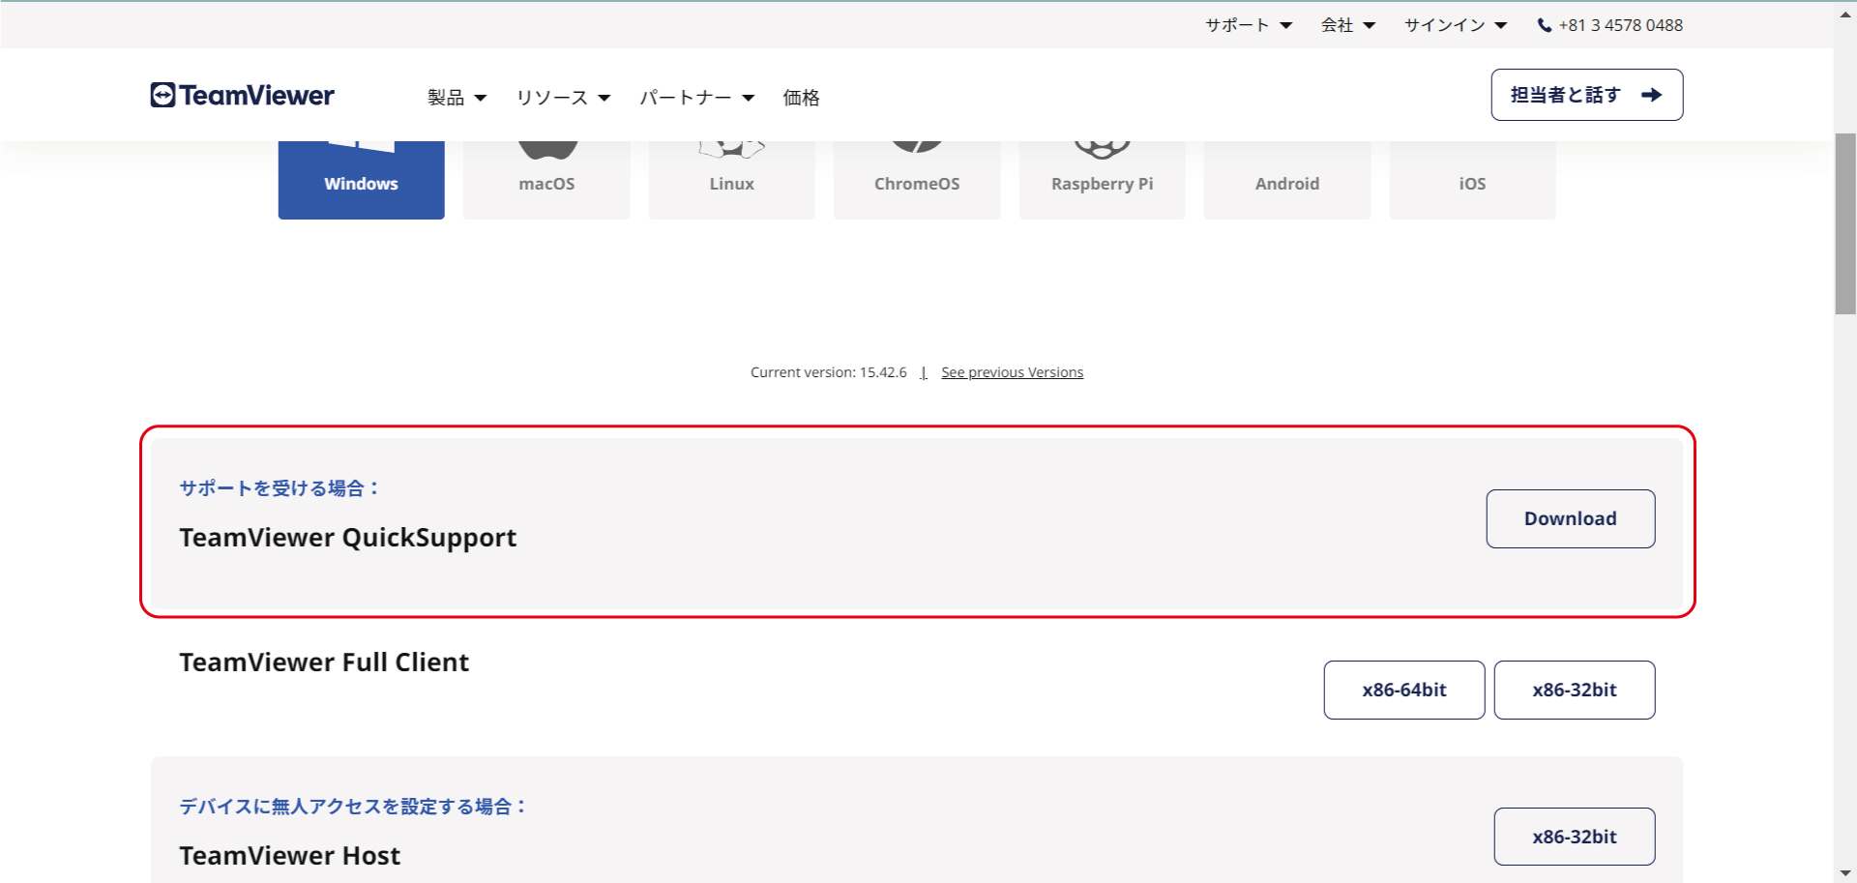
Task: Switch to the Android platform tab
Action: click(1286, 181)
